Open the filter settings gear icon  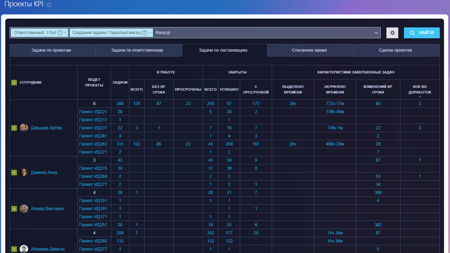[392, 33]
